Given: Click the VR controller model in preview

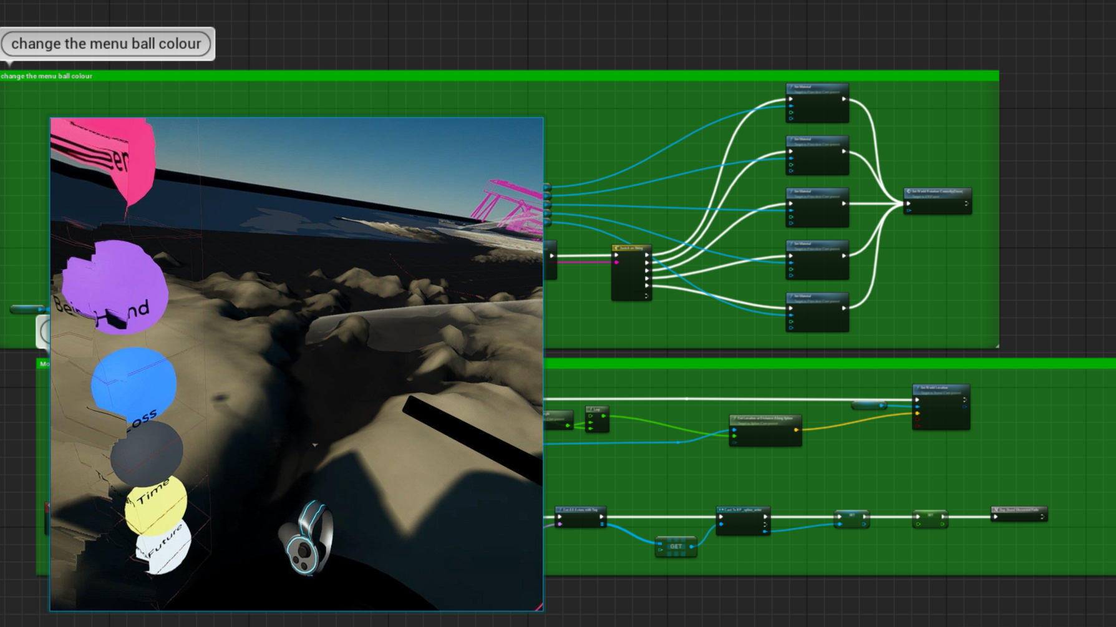Looking at the screenshot, I should click(307, 538).
